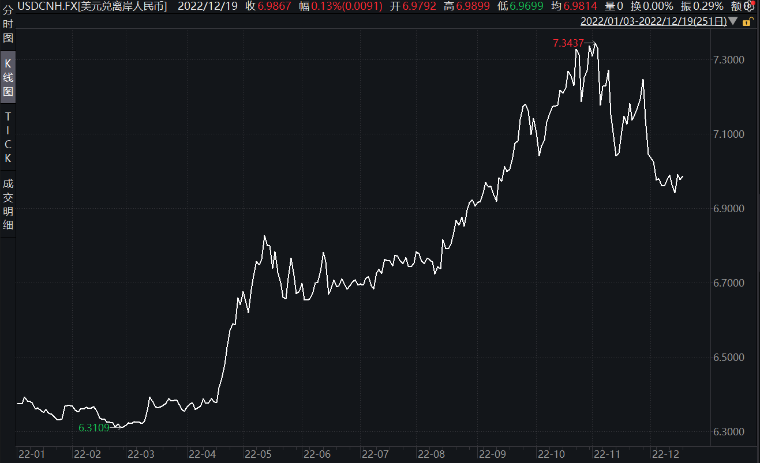Image resolution: width=760 pixels, height=463 pixels.
Task: Show the 成交明细 trade details tab
Action: tap(8, 204)
